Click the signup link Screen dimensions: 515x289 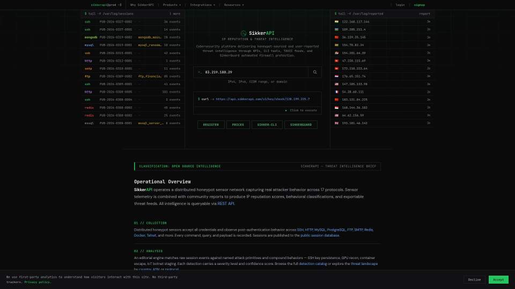[x=419, y=5]
